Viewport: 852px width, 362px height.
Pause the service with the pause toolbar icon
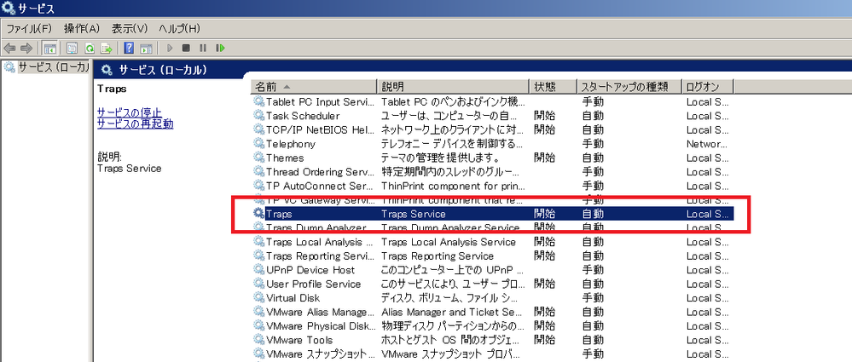pos(203,49)
